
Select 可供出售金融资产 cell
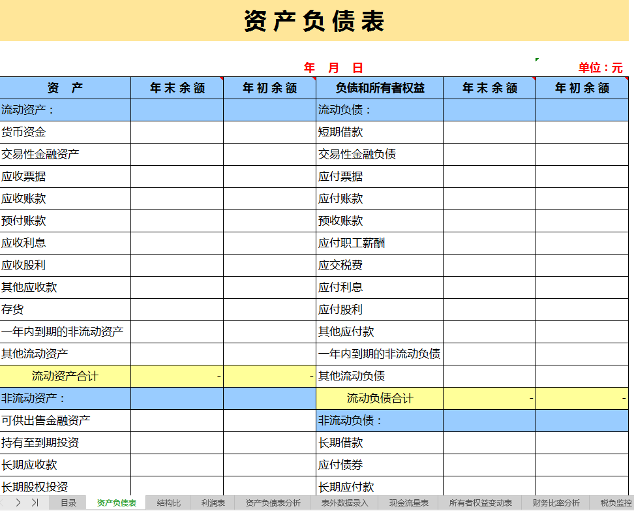tap(65, 421)
